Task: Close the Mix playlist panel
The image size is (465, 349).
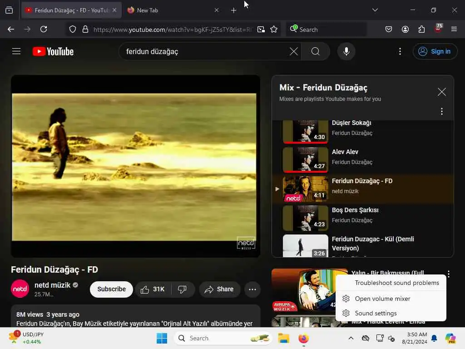Action: [441, 92]
